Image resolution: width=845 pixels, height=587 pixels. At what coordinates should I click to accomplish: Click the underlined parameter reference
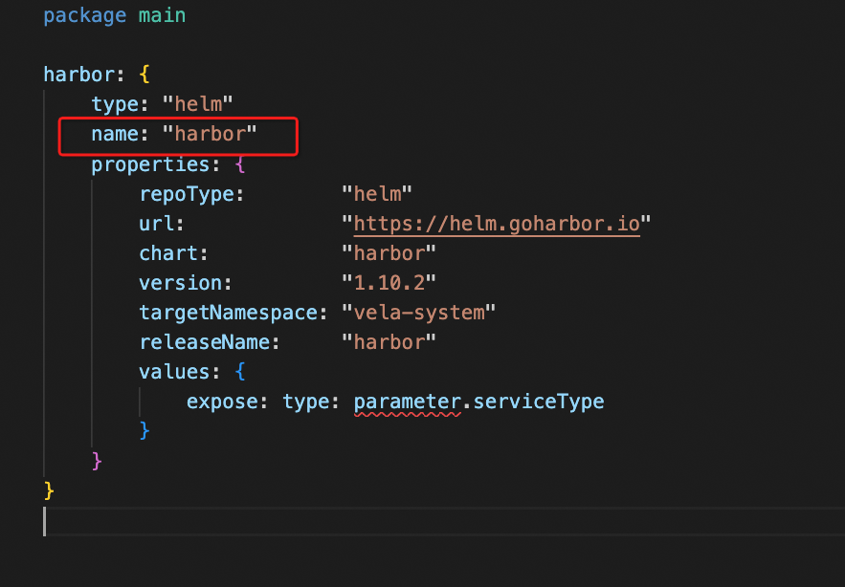[407, 401]
